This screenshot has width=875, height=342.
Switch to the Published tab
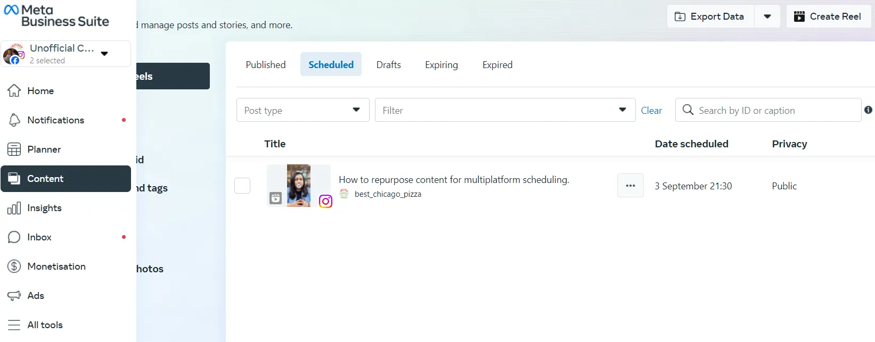[x=266, y=64]
